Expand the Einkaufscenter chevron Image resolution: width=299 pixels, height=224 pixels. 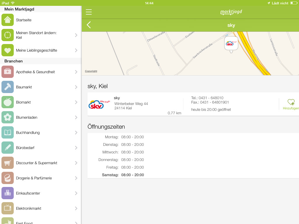tap(76, 193)
